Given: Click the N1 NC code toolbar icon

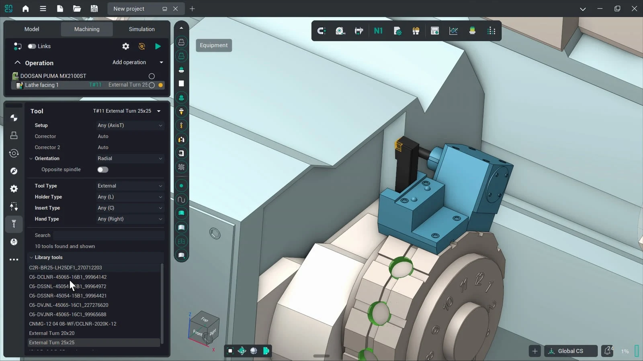Looking at the screenshot, I should (x=378, y=31).
